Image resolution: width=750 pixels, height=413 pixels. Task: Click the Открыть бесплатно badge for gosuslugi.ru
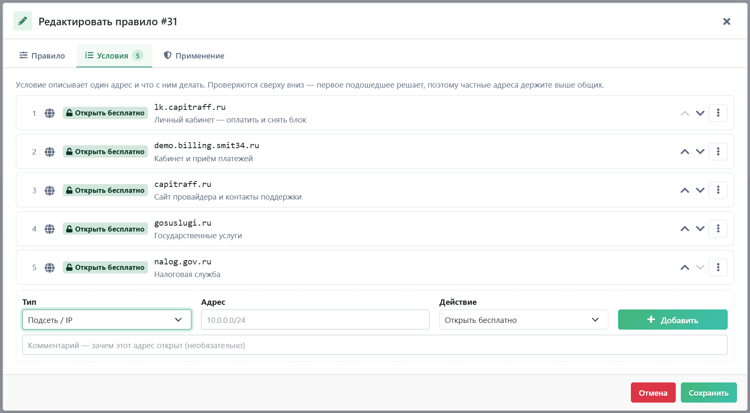coord(105,229)
